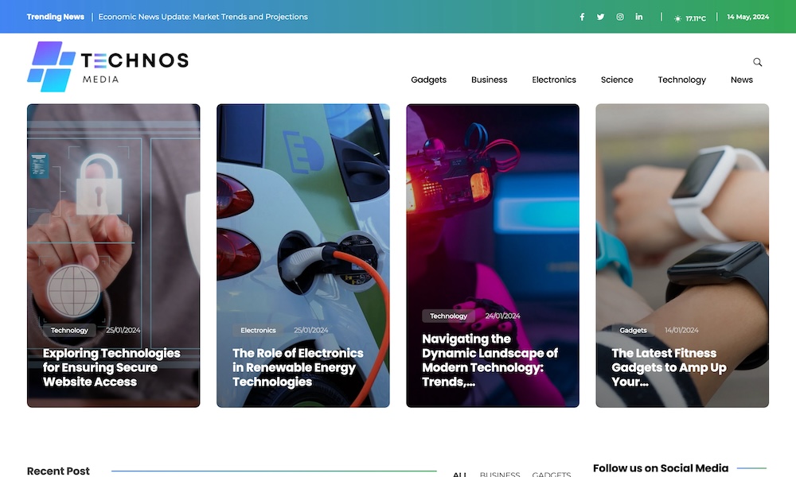Click the sun weather icon
The width and height of the screenshot is (796, 477).
click(x=677, y=17)
